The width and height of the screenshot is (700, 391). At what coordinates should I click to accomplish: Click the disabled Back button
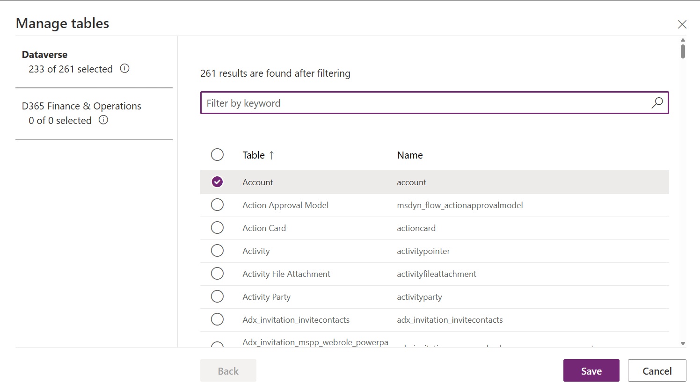click(x=228, y=370)
